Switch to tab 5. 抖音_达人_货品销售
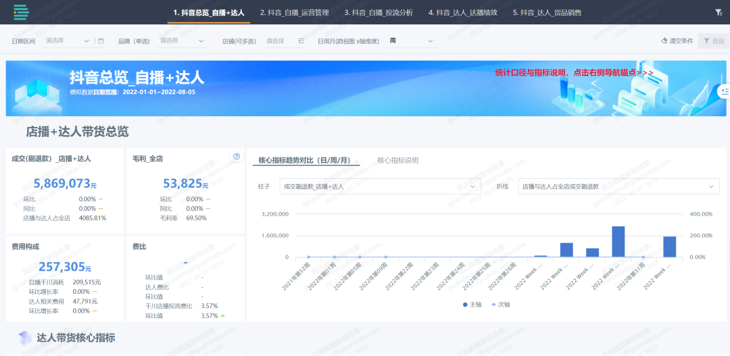Screen dimensions: 730x356 point(547,13)
